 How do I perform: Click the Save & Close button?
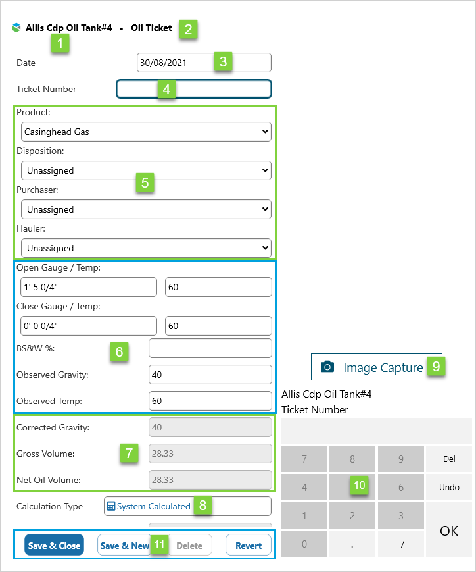pyautogui.click(x=55, y=546)
